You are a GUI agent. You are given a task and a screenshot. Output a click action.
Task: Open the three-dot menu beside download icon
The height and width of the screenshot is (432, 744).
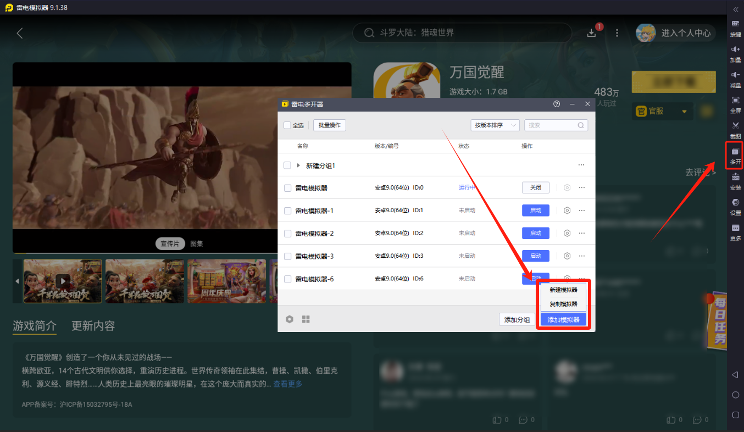point(617,33)
